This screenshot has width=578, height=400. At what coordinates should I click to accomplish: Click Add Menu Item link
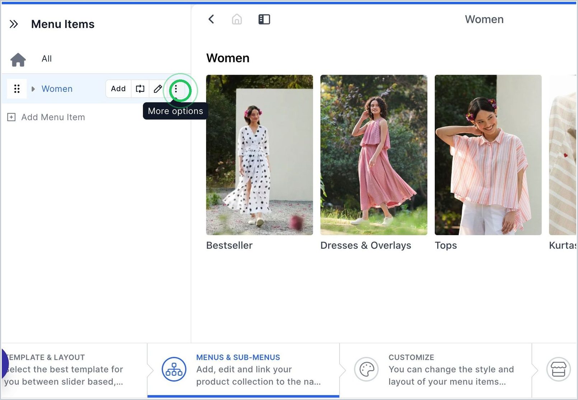53,117
